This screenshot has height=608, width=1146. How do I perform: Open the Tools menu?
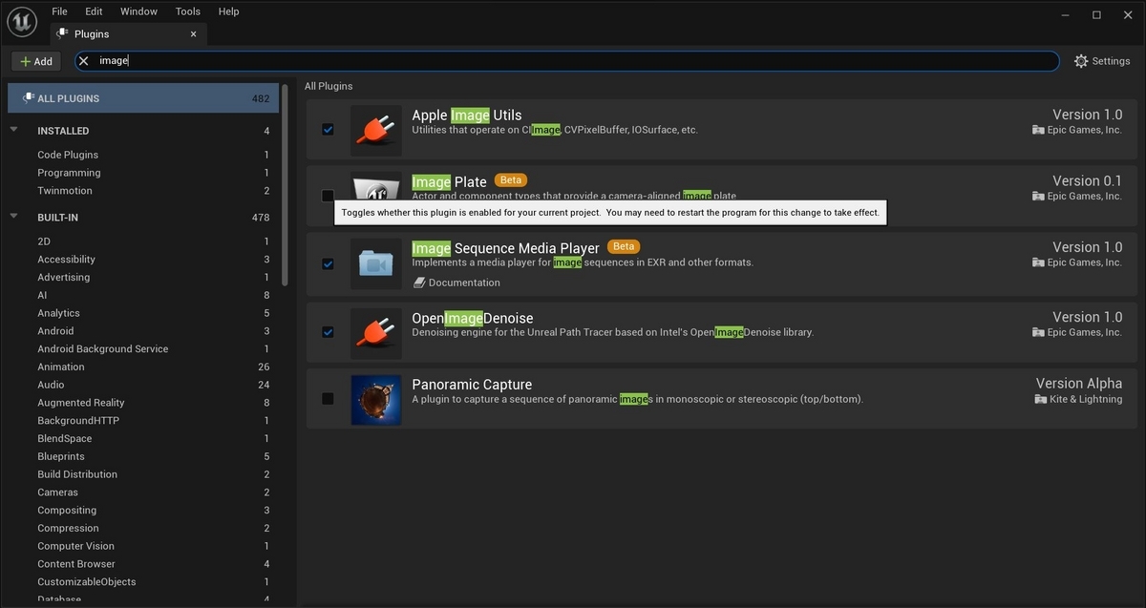[x=188, y=11]
